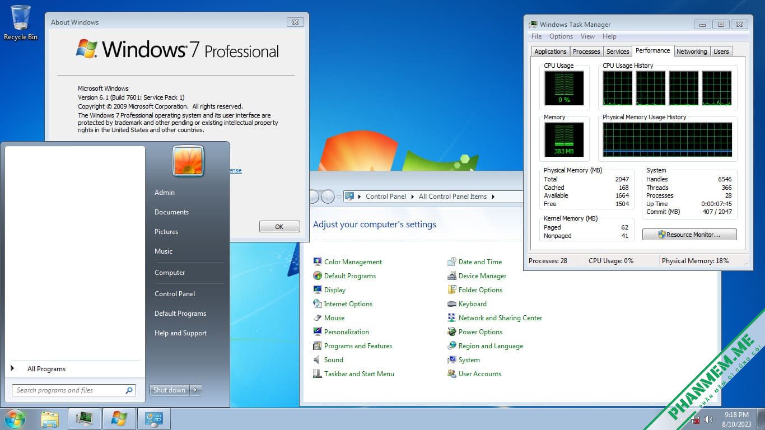765x430 pixels.
Task: Click the Color Management icon
Action: point(318,262)
